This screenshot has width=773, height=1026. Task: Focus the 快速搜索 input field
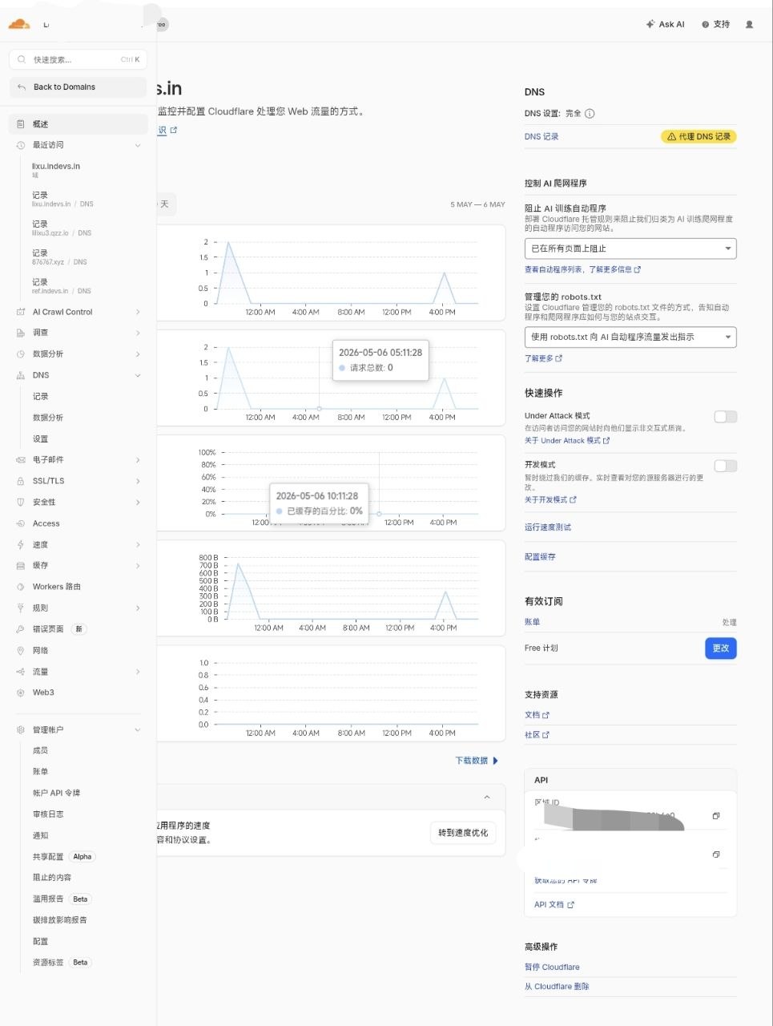[x=78, y=59]
